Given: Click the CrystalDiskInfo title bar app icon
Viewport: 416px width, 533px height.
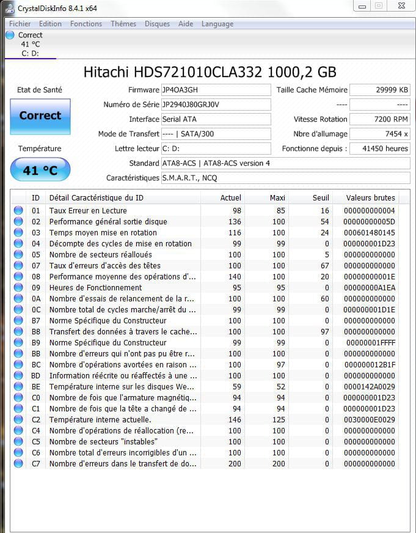Looking at the screenshot, I should pyautogui.click(x=10, y=8).
